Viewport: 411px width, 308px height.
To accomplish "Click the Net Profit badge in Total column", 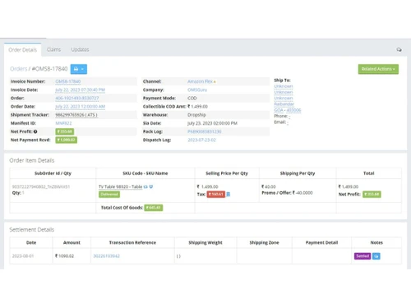I will tap(372, 195).
